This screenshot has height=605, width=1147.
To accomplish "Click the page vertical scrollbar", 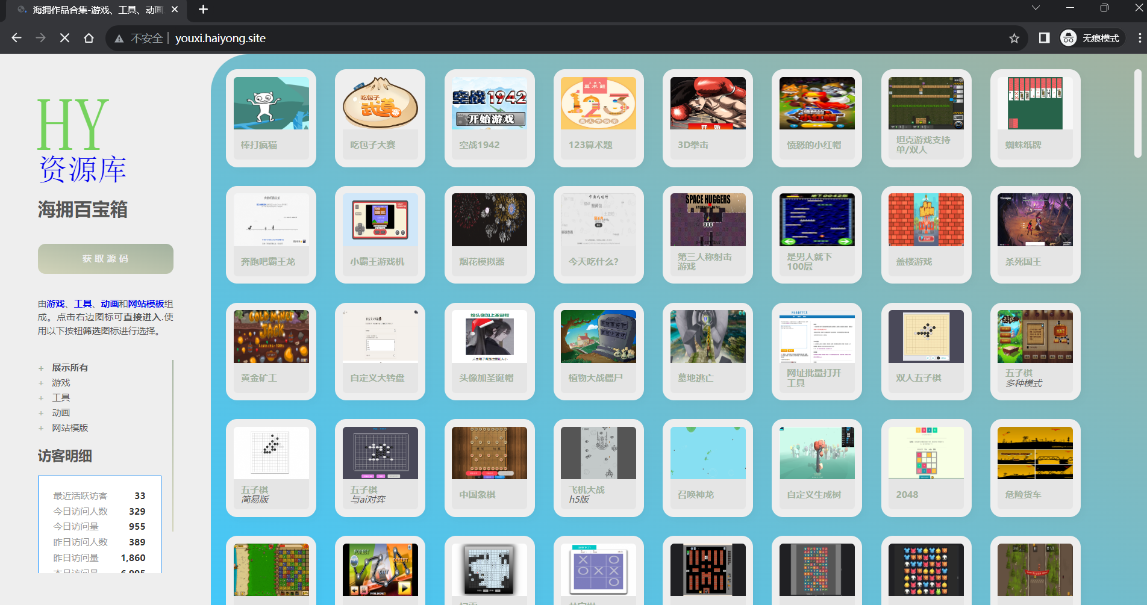I will pyautogui.click(x=1138, y=114).
